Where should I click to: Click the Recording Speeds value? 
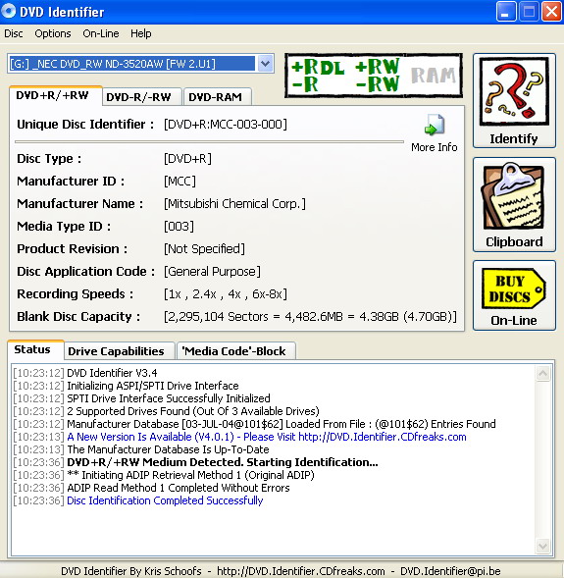tap(226, 294)
